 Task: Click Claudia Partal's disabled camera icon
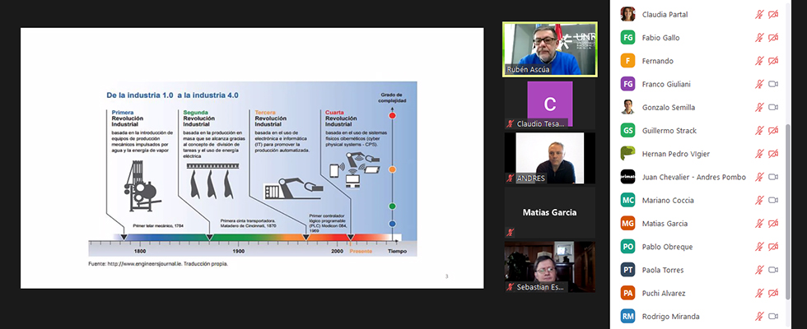pos(773,15)
